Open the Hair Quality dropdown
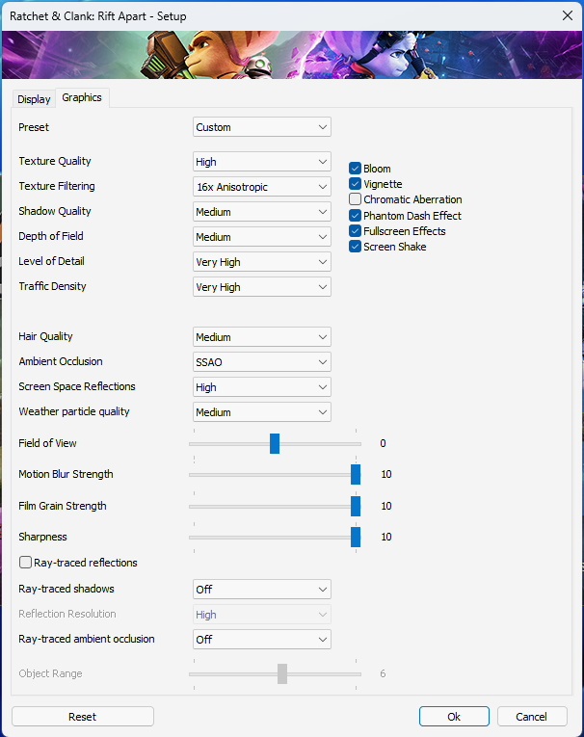Screen dimensions: 584x737 click(x=262, y=337)
